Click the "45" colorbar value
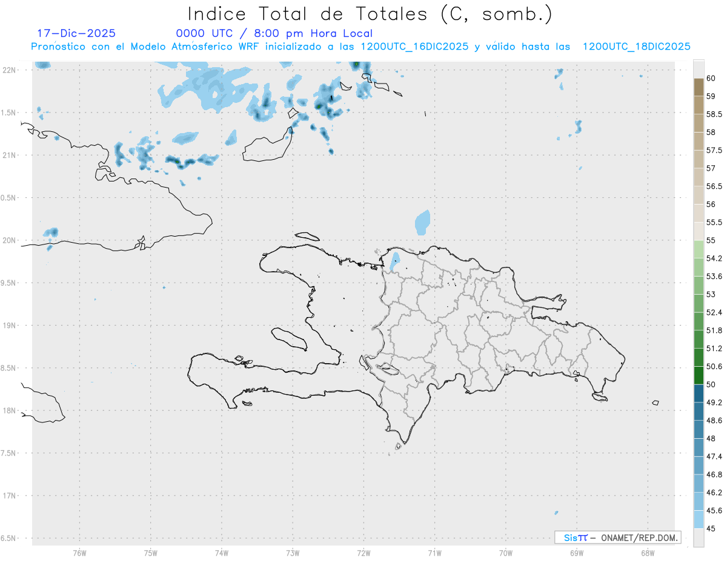The width and height of the screenshot is (727, 561). [x=711, y=529]
